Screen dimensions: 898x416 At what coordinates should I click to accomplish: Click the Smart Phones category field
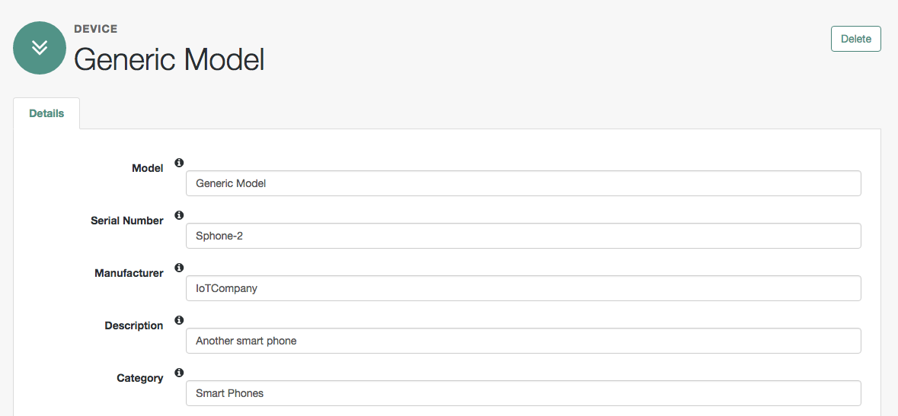coord(523,393)
